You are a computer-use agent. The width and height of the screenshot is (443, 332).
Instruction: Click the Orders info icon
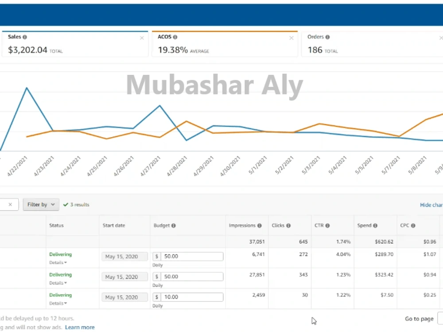327,37
